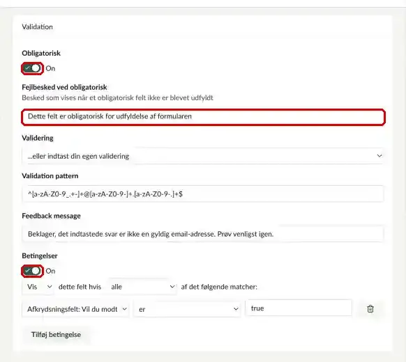Viewport: 406px width, 362px height.
Task: Click the Tilføj betingelse button
Action: [57, 335]
